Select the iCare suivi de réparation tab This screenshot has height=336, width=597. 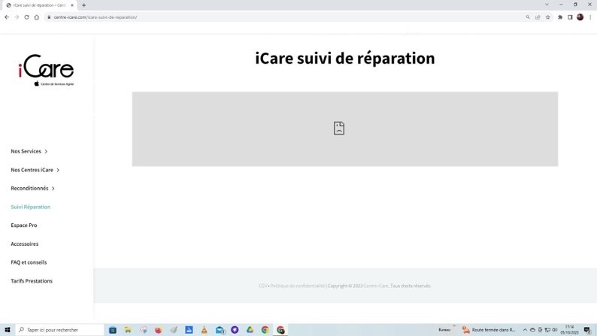pyautogui.click(x=40, y=5)
